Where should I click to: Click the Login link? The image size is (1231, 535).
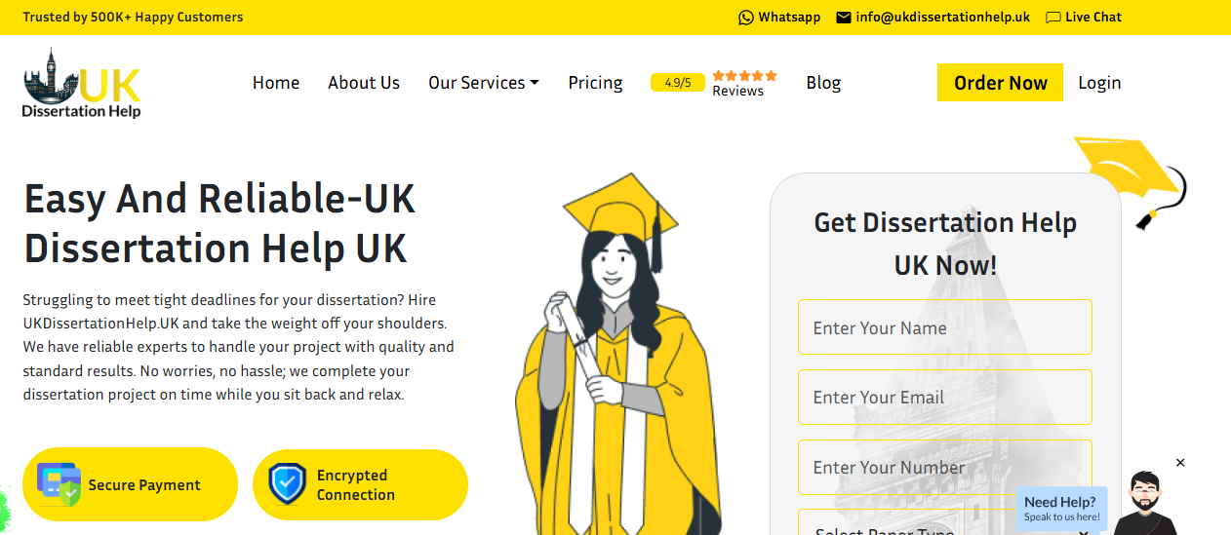(1099, 83)
